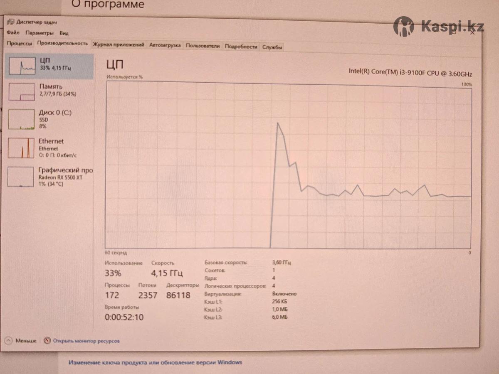
Task: Click the Открыть монитор ресурсов link
Action: (86, 341)
